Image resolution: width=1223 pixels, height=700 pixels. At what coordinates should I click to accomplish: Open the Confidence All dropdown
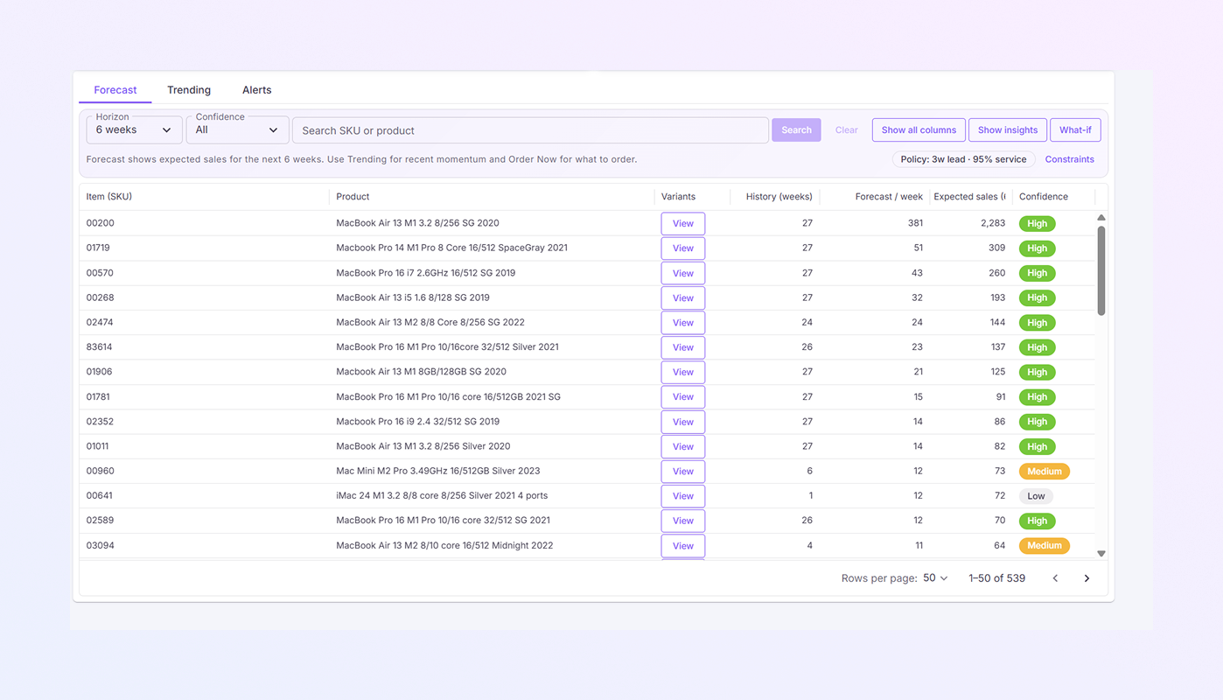pos(237,129)
